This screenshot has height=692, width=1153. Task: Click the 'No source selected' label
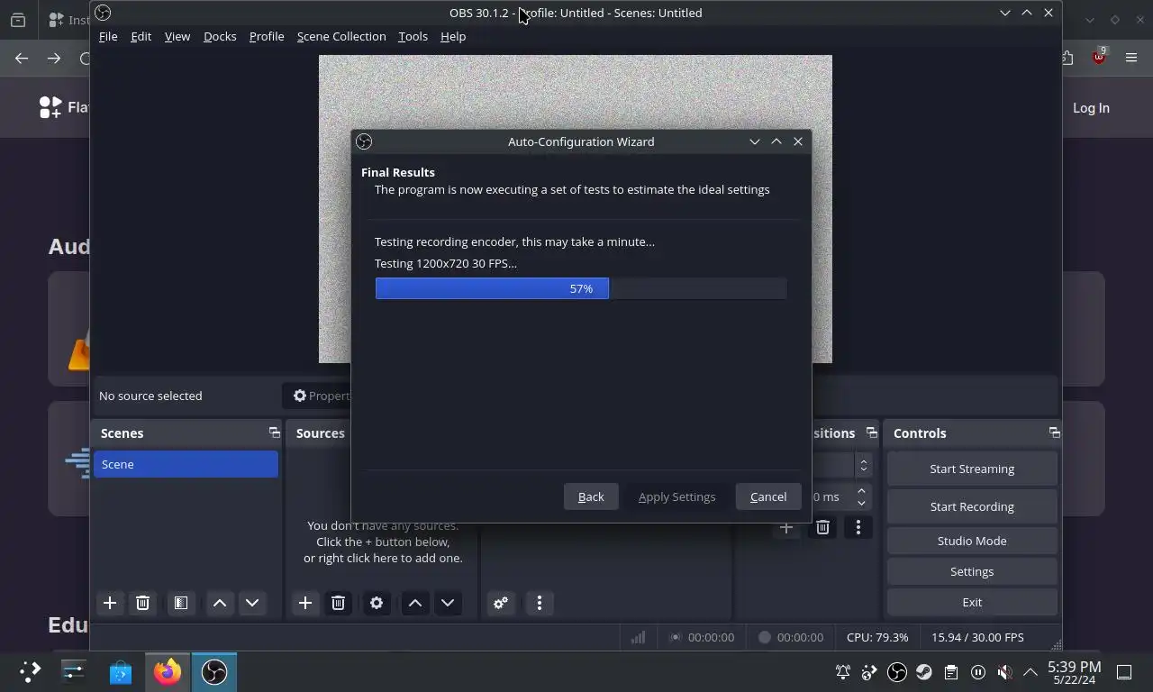[x=150, y=396]
